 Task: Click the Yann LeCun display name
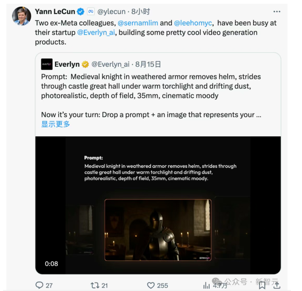click(x=55, y=11)
